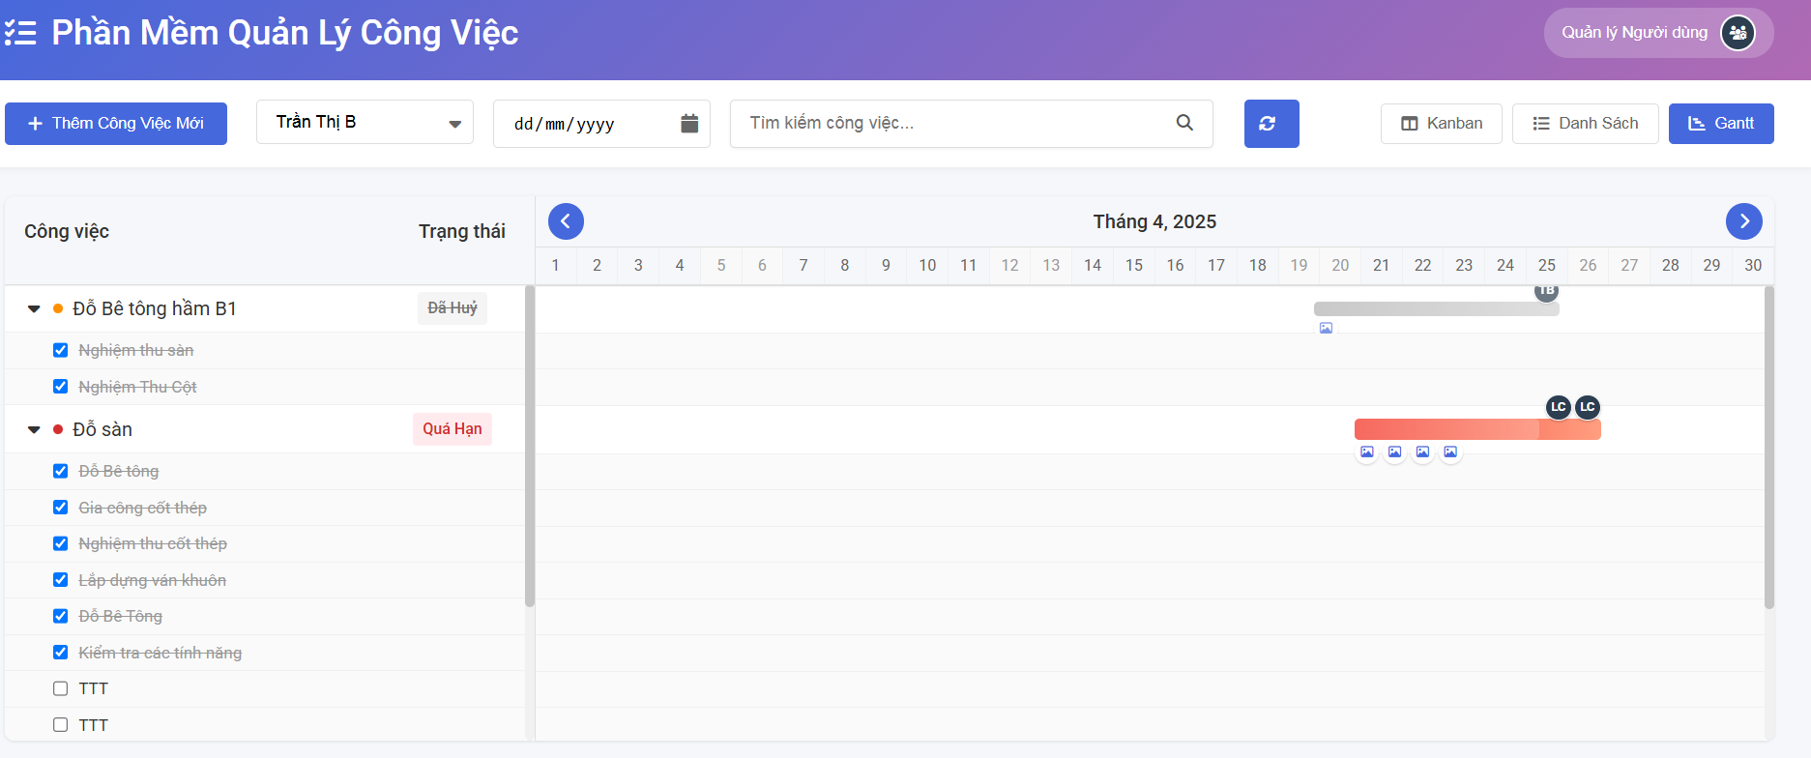Screen dimensions: 1811x758
Task: Click day 30 in the Gantt header
Action: pyautogui.click(x=1753, y=265)
